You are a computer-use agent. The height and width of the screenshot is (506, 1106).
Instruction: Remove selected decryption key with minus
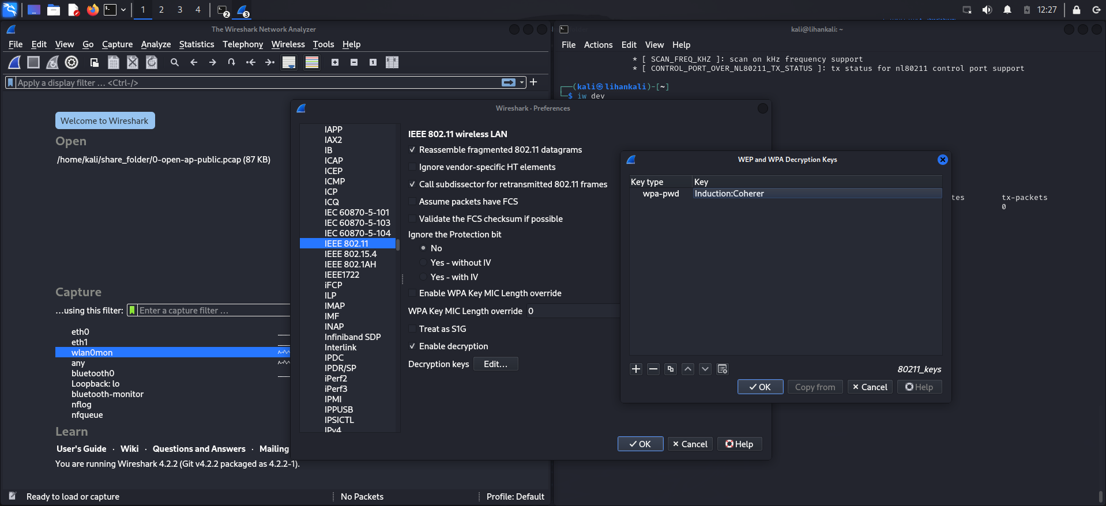click(x=653, y=369)
